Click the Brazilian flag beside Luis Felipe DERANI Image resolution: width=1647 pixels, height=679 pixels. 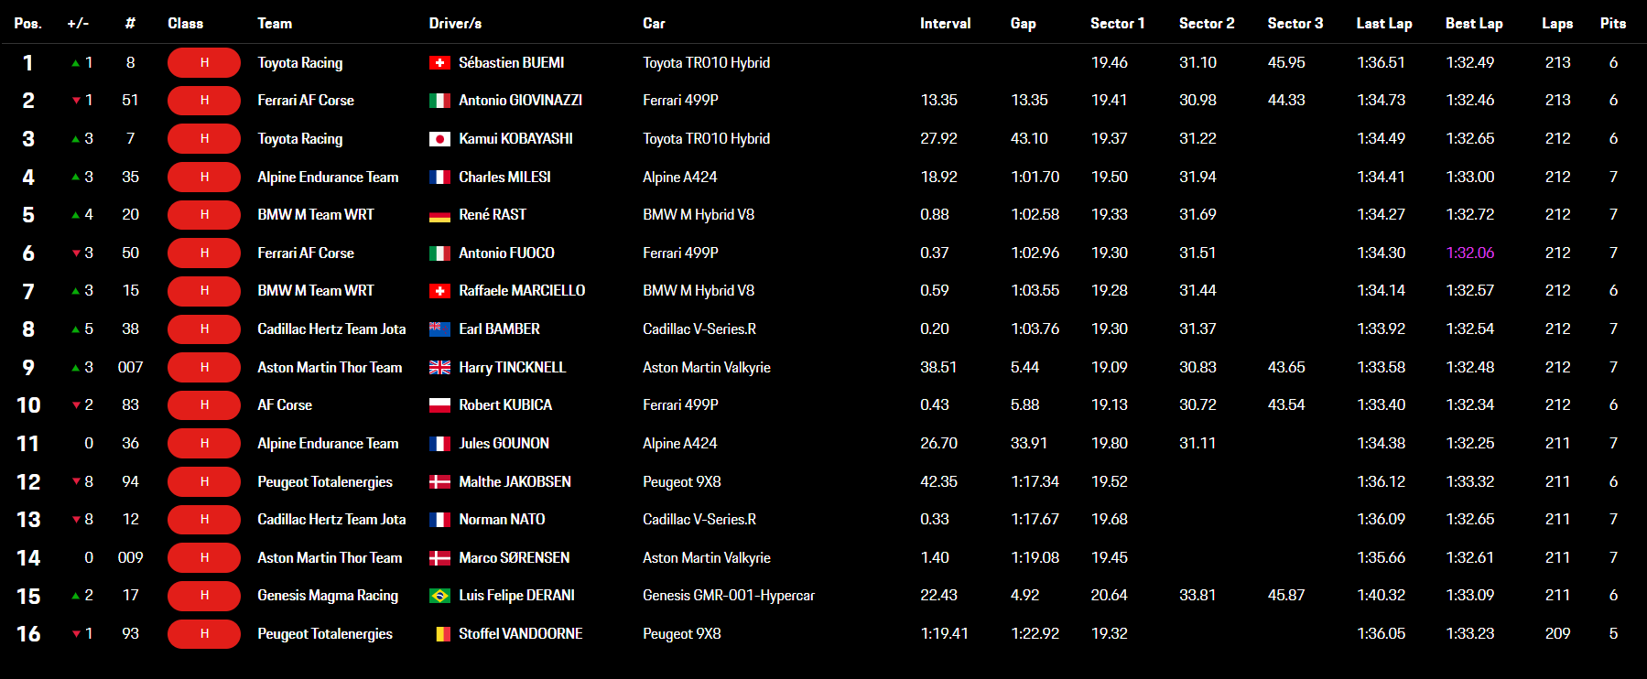click(x=439, y=596)
